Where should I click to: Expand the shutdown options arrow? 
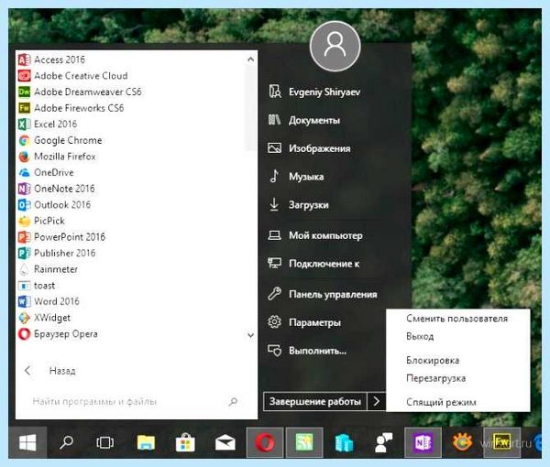tap(377, 401)
